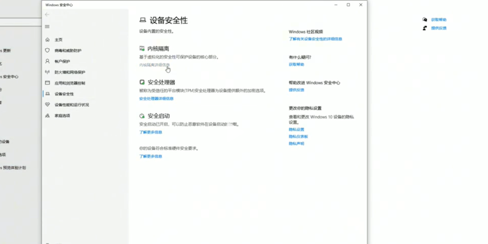Click the signal icon for 防火墙和网络保护
This screenshot has height=244, width=488.
[47, 72]
